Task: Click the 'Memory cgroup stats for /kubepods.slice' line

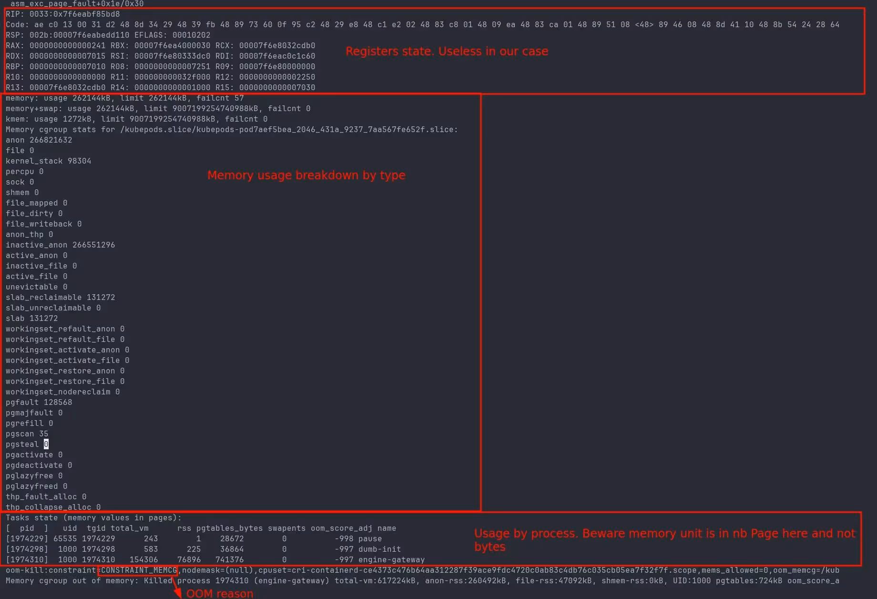Action: [232, 130]
